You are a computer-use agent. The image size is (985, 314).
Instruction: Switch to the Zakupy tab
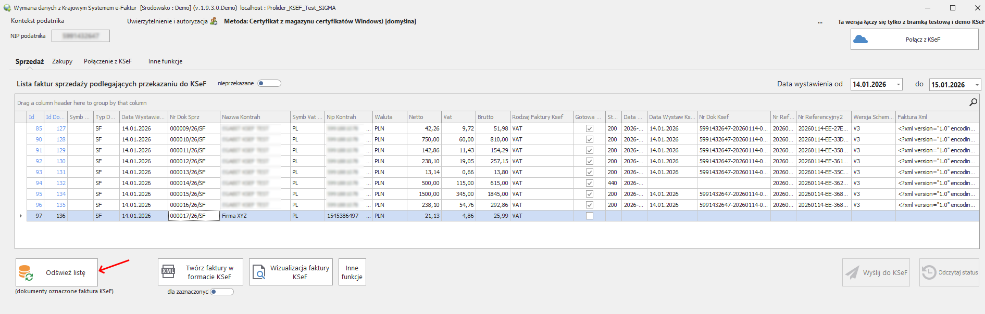pos(62,61)
